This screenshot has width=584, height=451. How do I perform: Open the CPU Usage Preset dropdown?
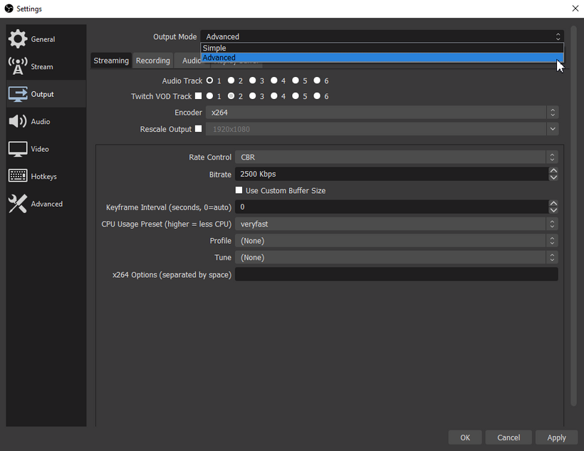pyautogui.click(x=397, y=224)
